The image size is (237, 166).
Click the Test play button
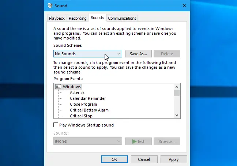[x=138, y=142]
